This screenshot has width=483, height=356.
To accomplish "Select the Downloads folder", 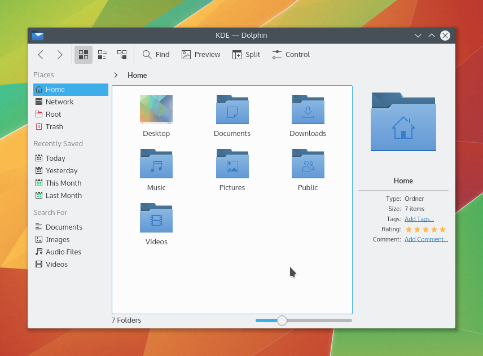I will [x=308, y=116].
